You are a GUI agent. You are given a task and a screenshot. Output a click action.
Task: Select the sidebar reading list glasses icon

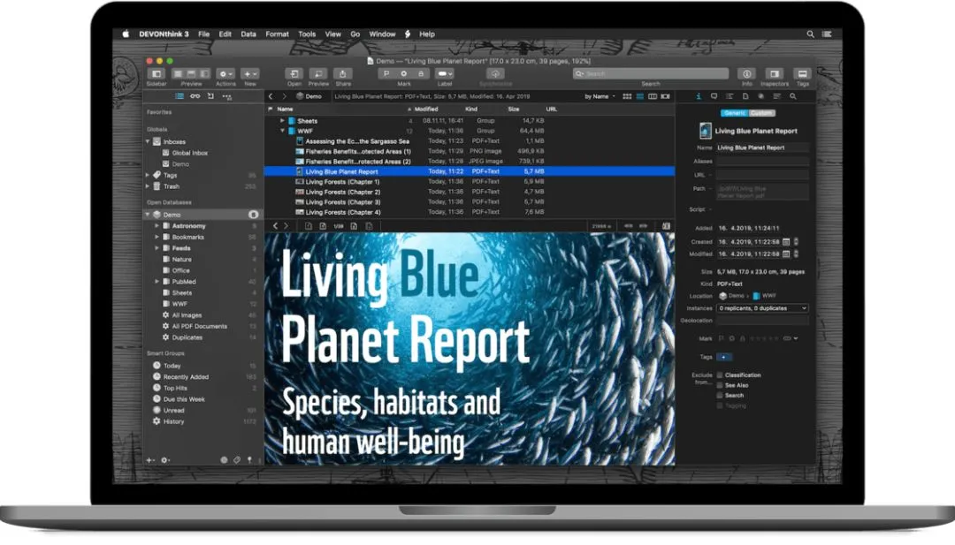click(x=195, y=96)
